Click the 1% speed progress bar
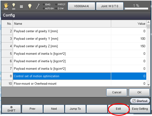 pyautogui.click(x=136, y=9)
